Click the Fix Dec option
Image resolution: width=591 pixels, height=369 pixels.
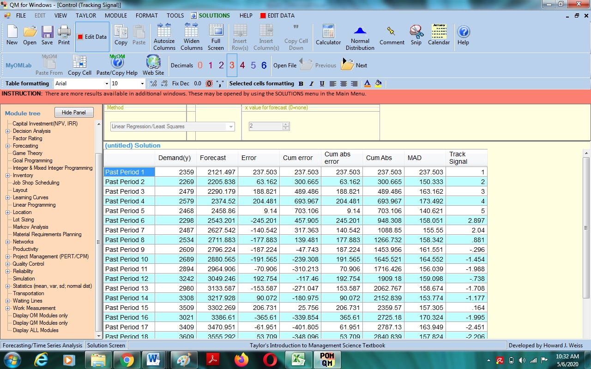(181, 83)
